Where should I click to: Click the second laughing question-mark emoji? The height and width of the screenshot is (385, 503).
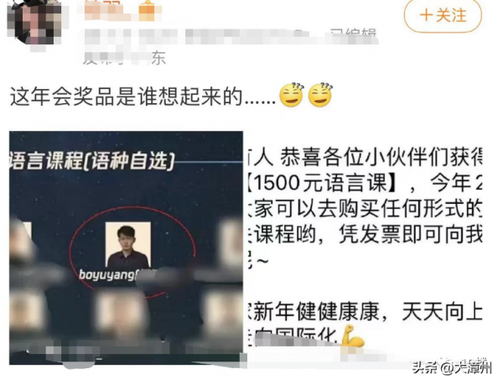point(320,95)
